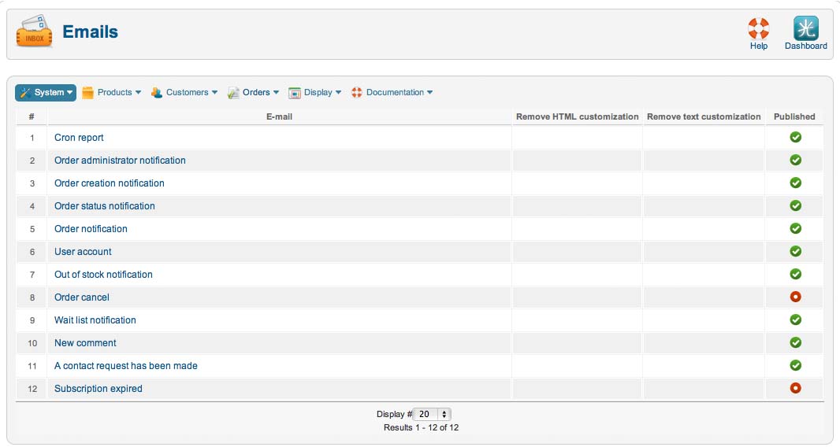Publish the Order cancel email

pos(796,297)
